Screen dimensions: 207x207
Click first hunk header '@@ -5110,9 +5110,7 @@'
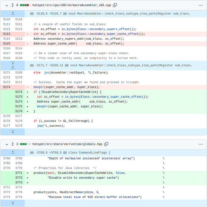click(110, 14)
